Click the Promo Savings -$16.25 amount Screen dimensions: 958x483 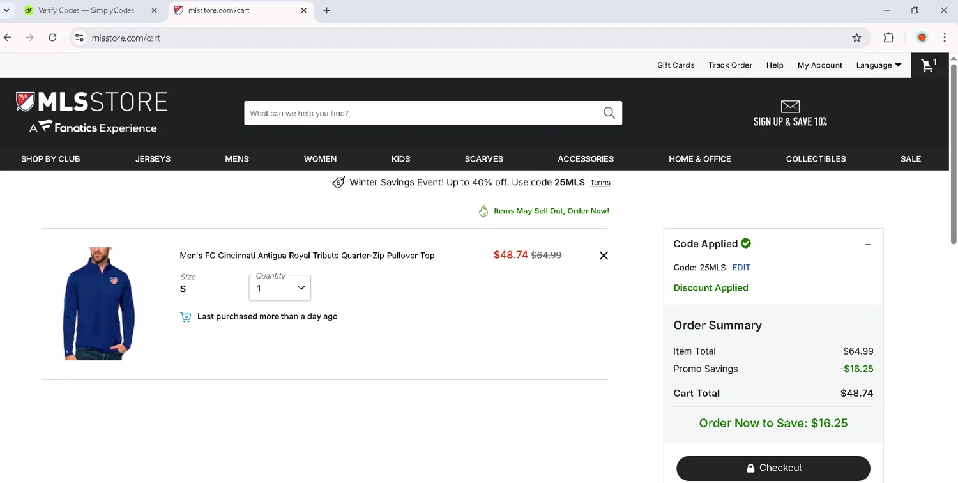pos(856,369)
